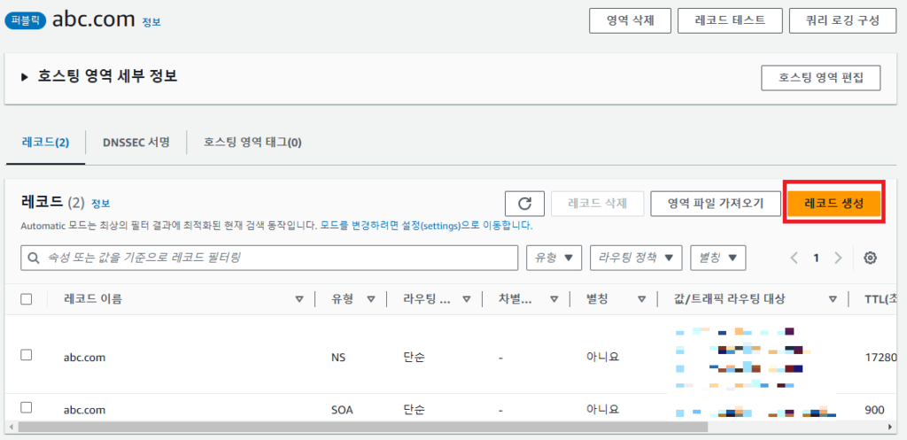Click 영역 삭제 button

[630, 21]
